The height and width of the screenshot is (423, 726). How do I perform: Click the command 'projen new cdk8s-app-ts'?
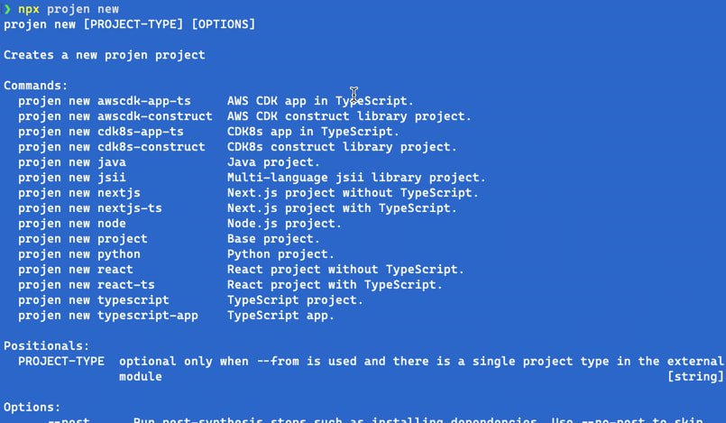coord(101,132)
